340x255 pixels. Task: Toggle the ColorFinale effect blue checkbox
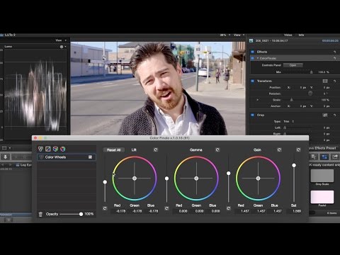pos(252,58)
